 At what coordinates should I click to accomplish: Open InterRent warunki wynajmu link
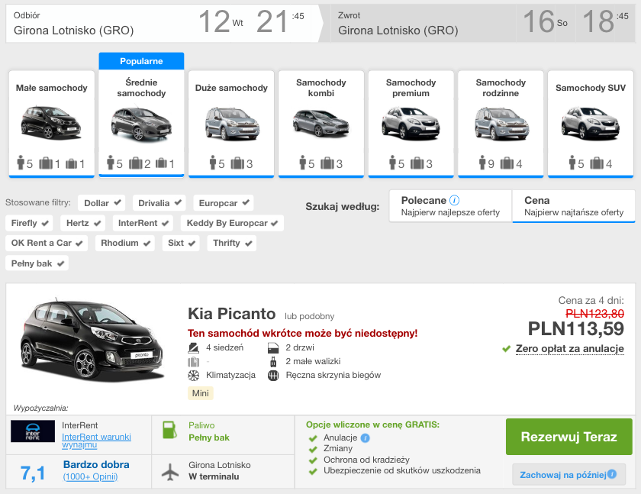tap(96, 441)
